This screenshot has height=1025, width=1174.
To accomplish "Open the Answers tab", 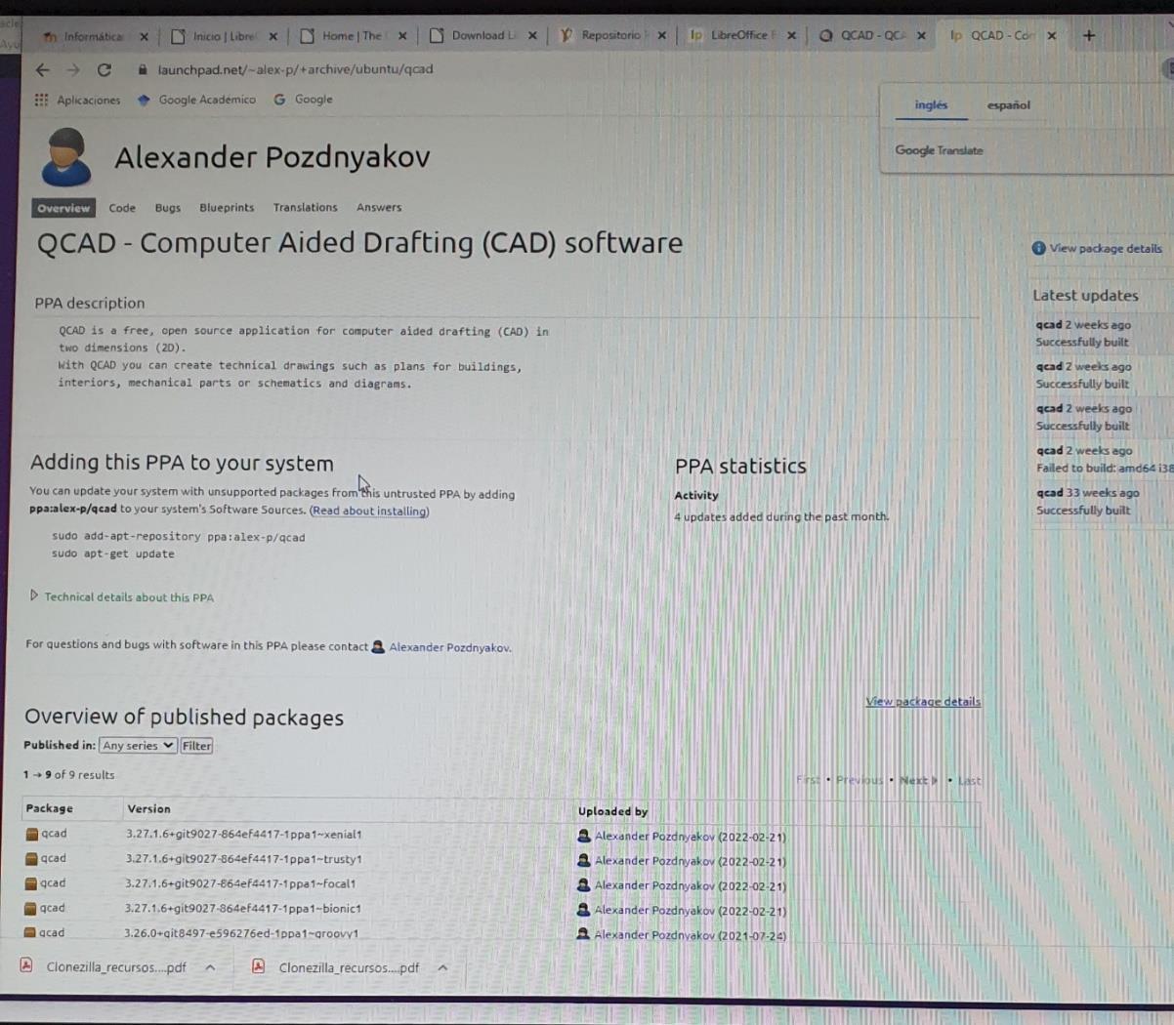I will [x=379, y=208].
